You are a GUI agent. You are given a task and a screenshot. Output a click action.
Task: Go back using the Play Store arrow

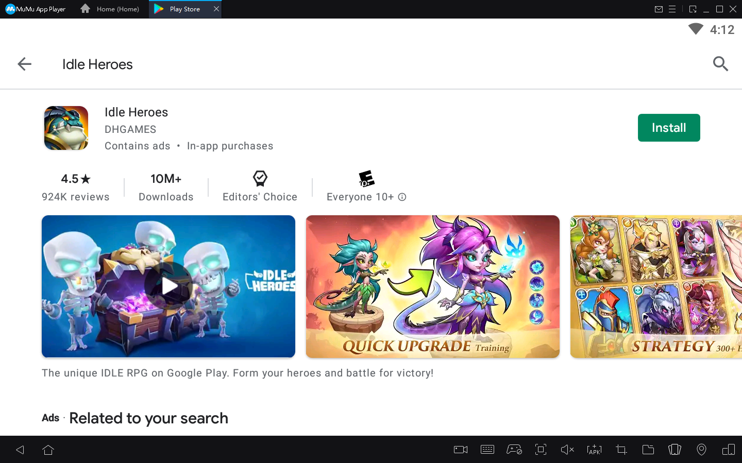[x=24, y=64]
